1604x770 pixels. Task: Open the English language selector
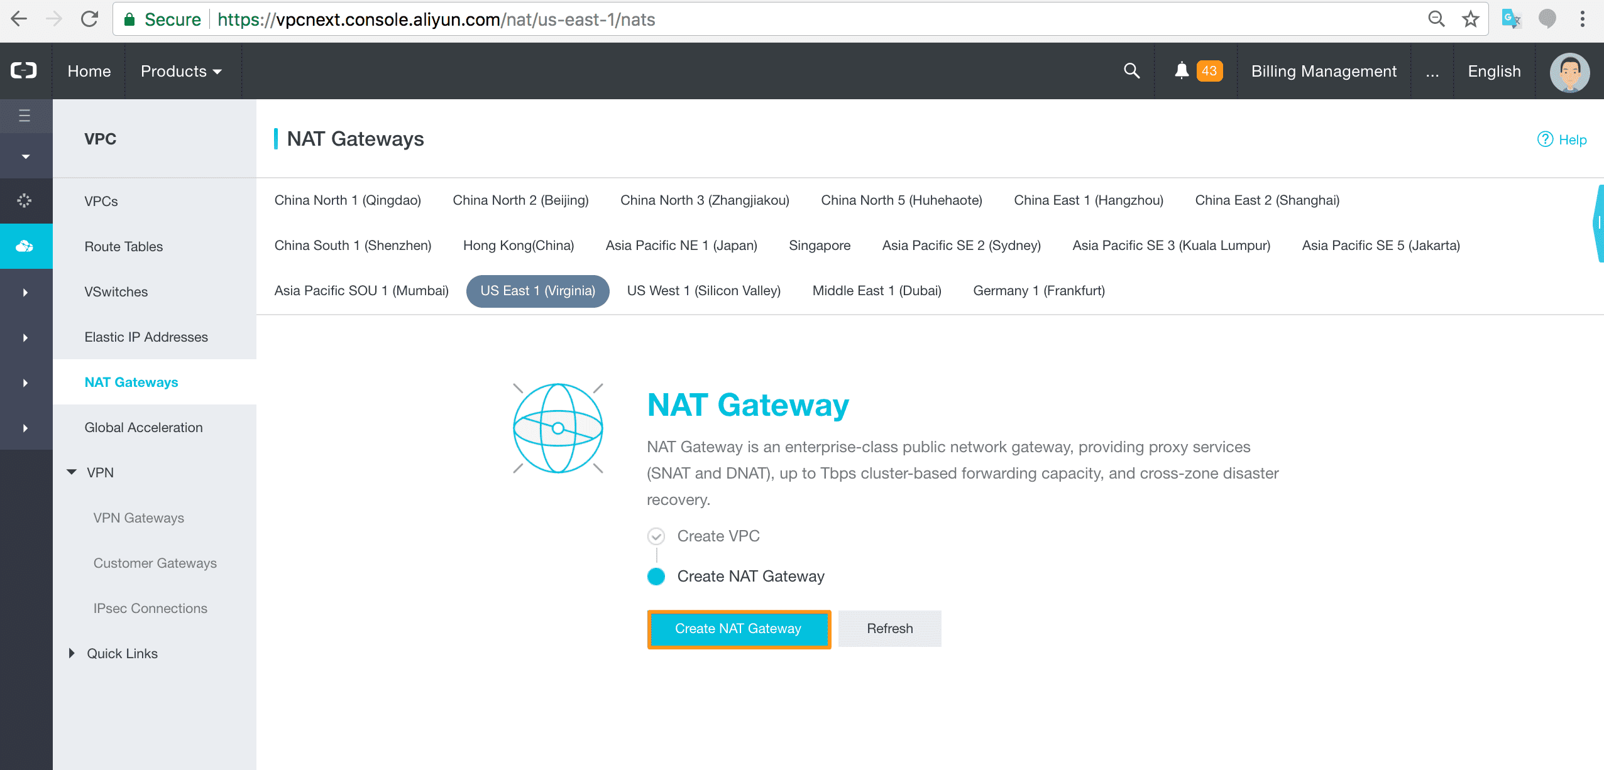(1494, 71)
